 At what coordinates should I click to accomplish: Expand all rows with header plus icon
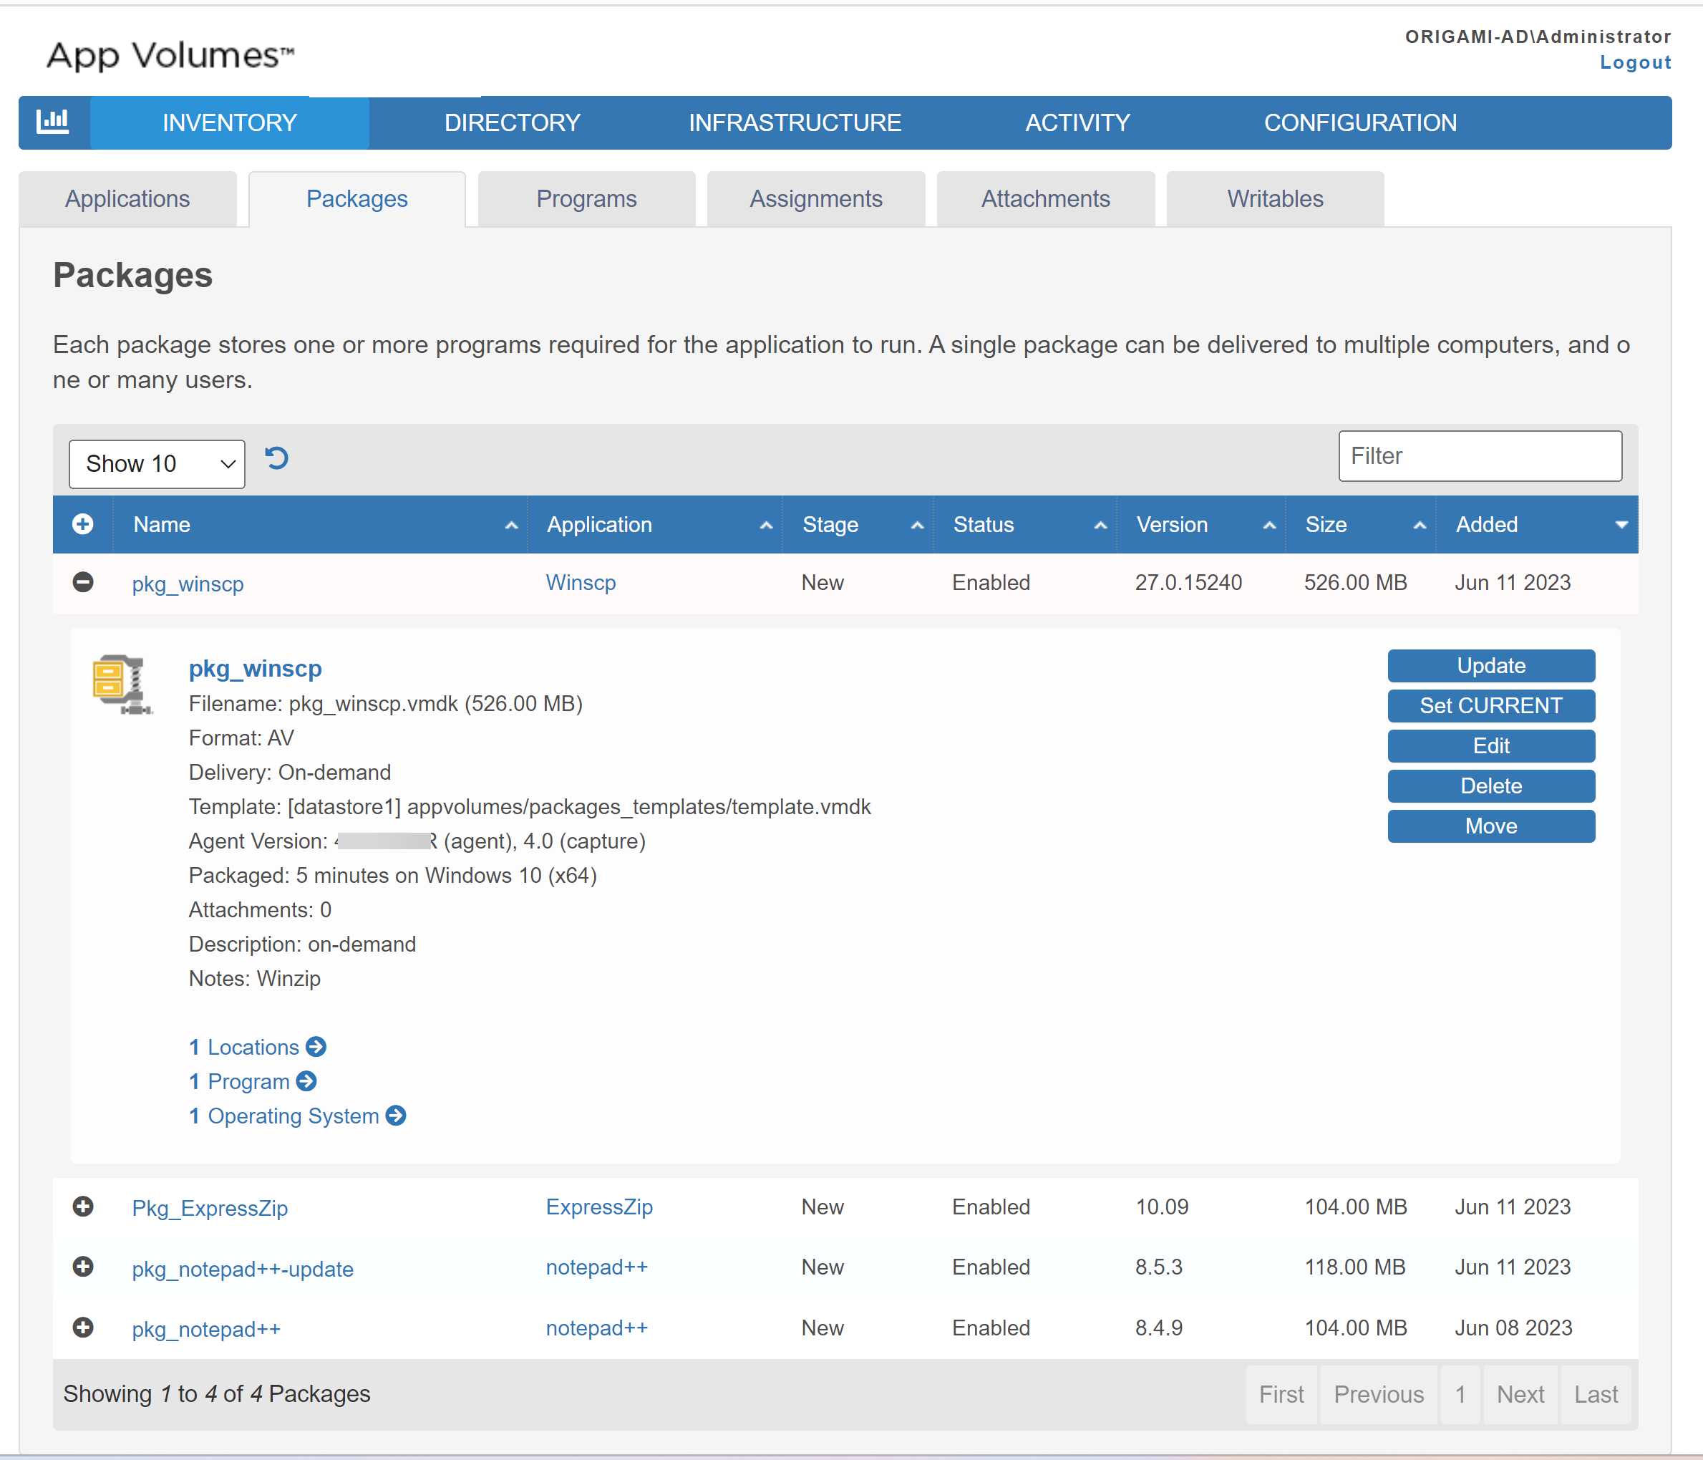tap(83, 524)
